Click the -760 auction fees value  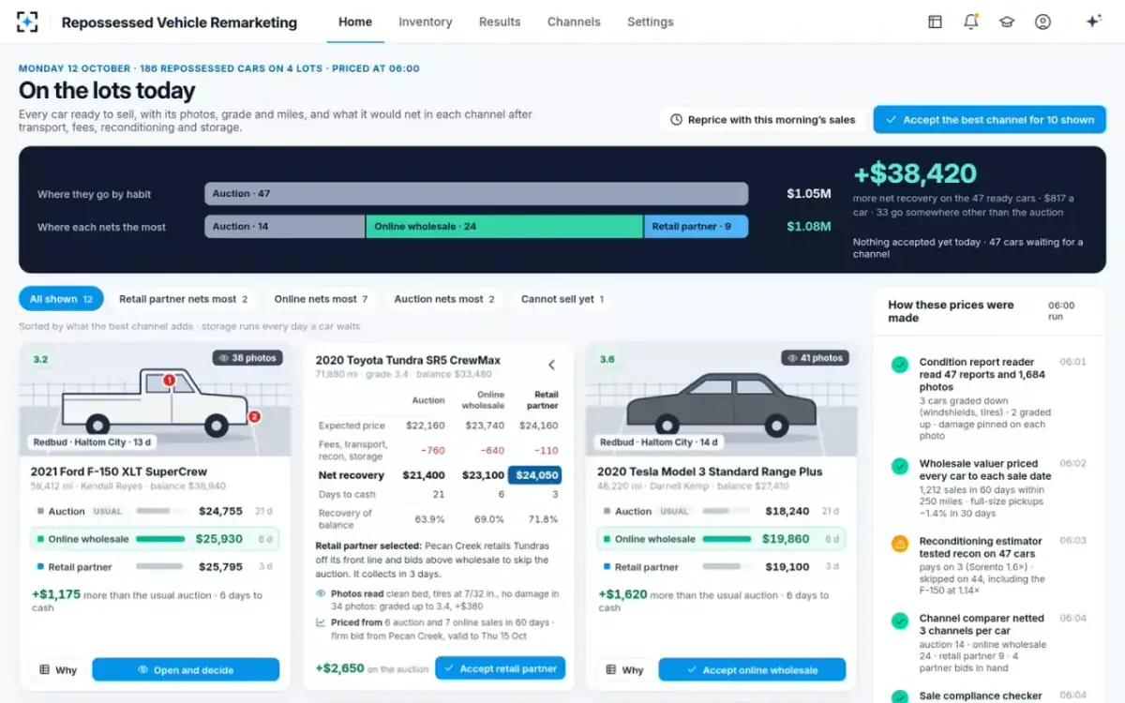(x=432, y=450)
